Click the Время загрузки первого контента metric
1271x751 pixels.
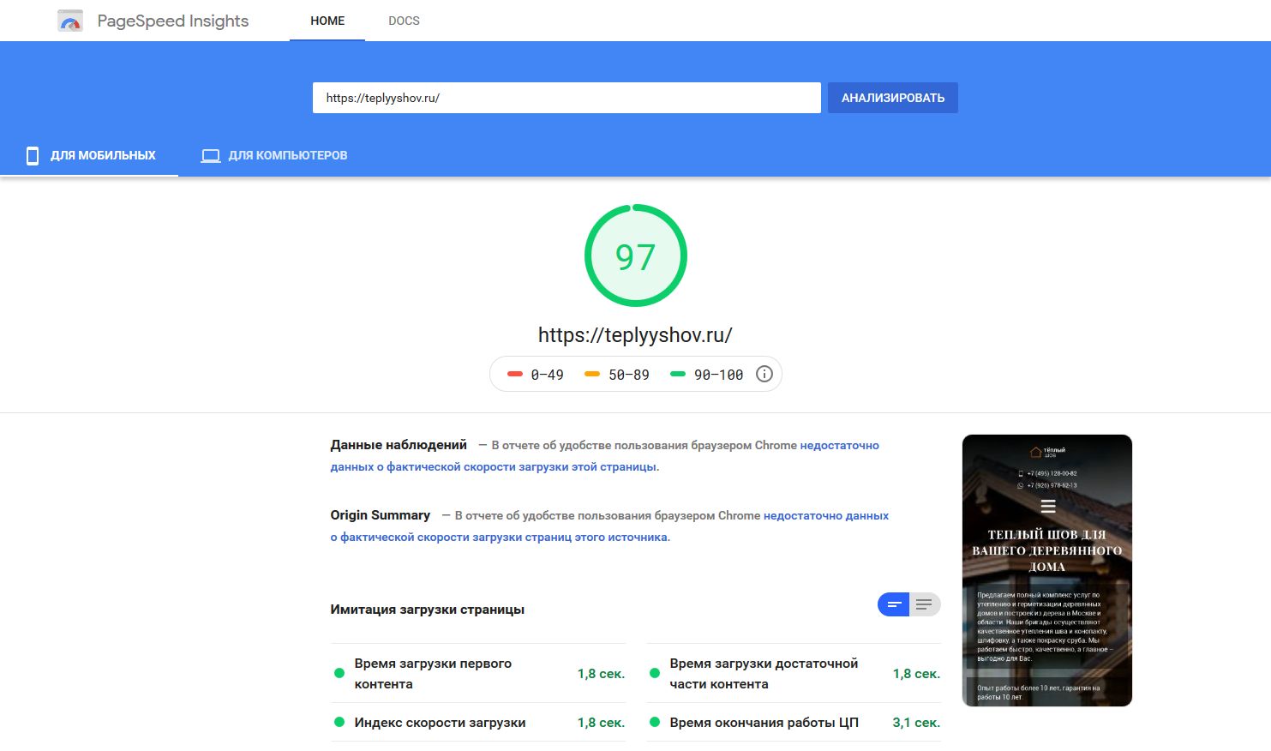tap(478, 674)
